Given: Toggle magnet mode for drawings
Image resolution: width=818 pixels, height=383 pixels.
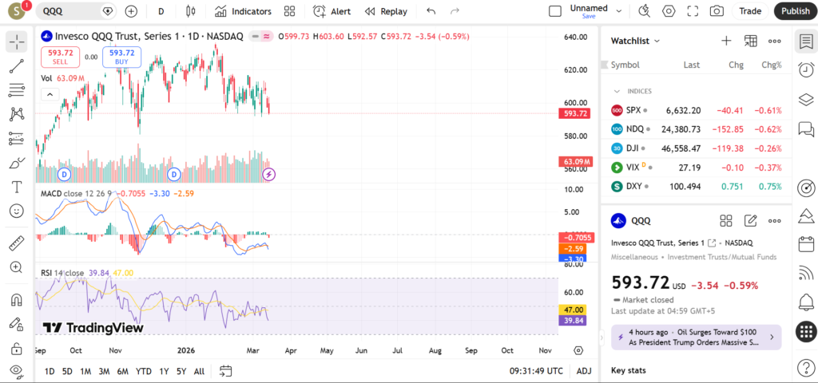Looking at the screenshot, I should pos(16,300).
